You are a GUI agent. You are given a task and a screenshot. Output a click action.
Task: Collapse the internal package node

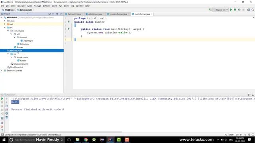tap(15, 37)
